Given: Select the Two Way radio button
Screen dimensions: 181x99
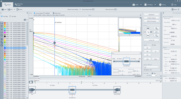Looking at the screenshot, I should [10, 16].
